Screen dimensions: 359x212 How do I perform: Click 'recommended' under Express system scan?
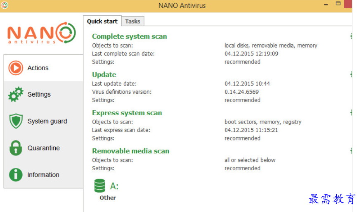(242, 138)
